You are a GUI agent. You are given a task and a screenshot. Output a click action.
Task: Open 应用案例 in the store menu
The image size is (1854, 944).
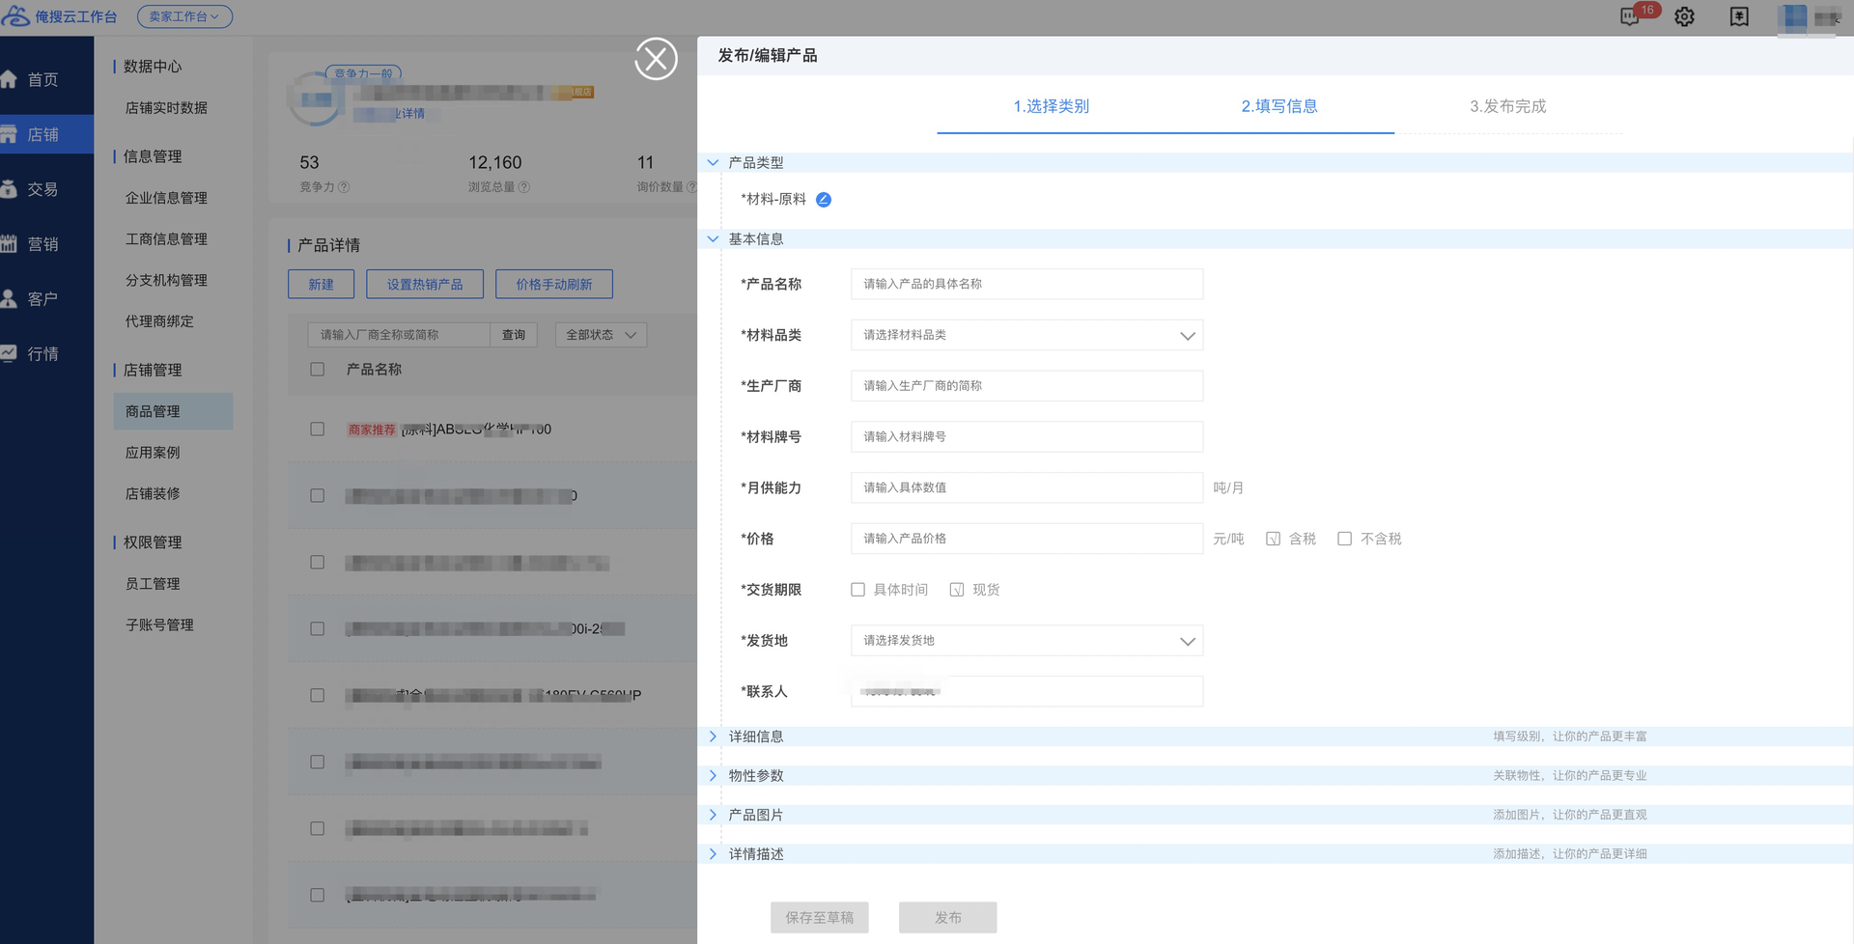click(x=153, y=453)
